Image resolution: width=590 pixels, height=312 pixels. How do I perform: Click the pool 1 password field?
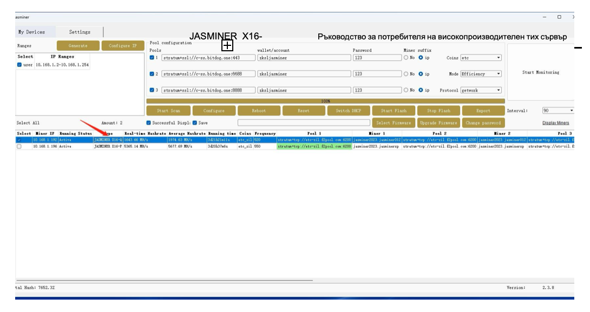pos(377,58)
